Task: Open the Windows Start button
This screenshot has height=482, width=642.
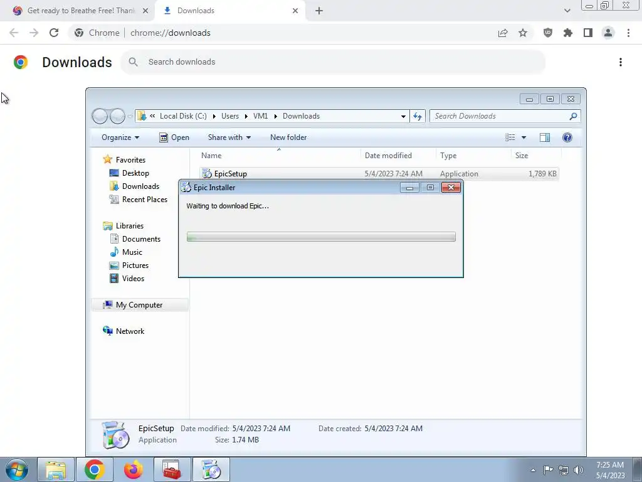Action: [17, 469]
